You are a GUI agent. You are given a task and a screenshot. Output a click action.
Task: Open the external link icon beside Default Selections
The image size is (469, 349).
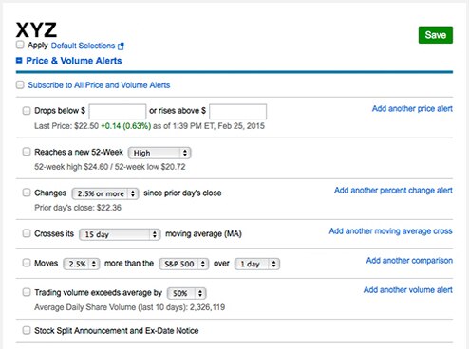click(121, 46)
